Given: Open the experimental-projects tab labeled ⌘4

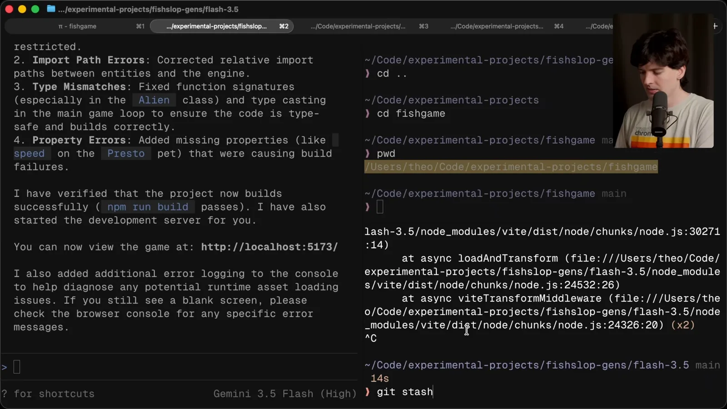Looking at the screenshot, I should pyautogui.click(x=507, y=26).
